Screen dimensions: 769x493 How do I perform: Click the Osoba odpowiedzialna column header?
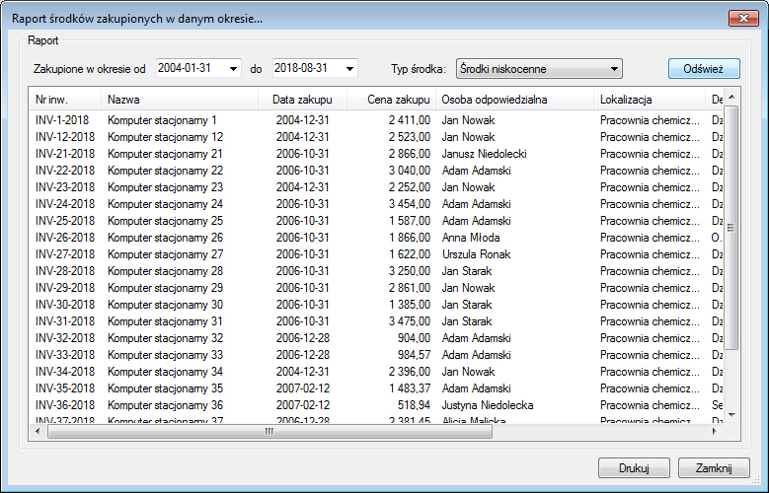click(x=515, y=100)
